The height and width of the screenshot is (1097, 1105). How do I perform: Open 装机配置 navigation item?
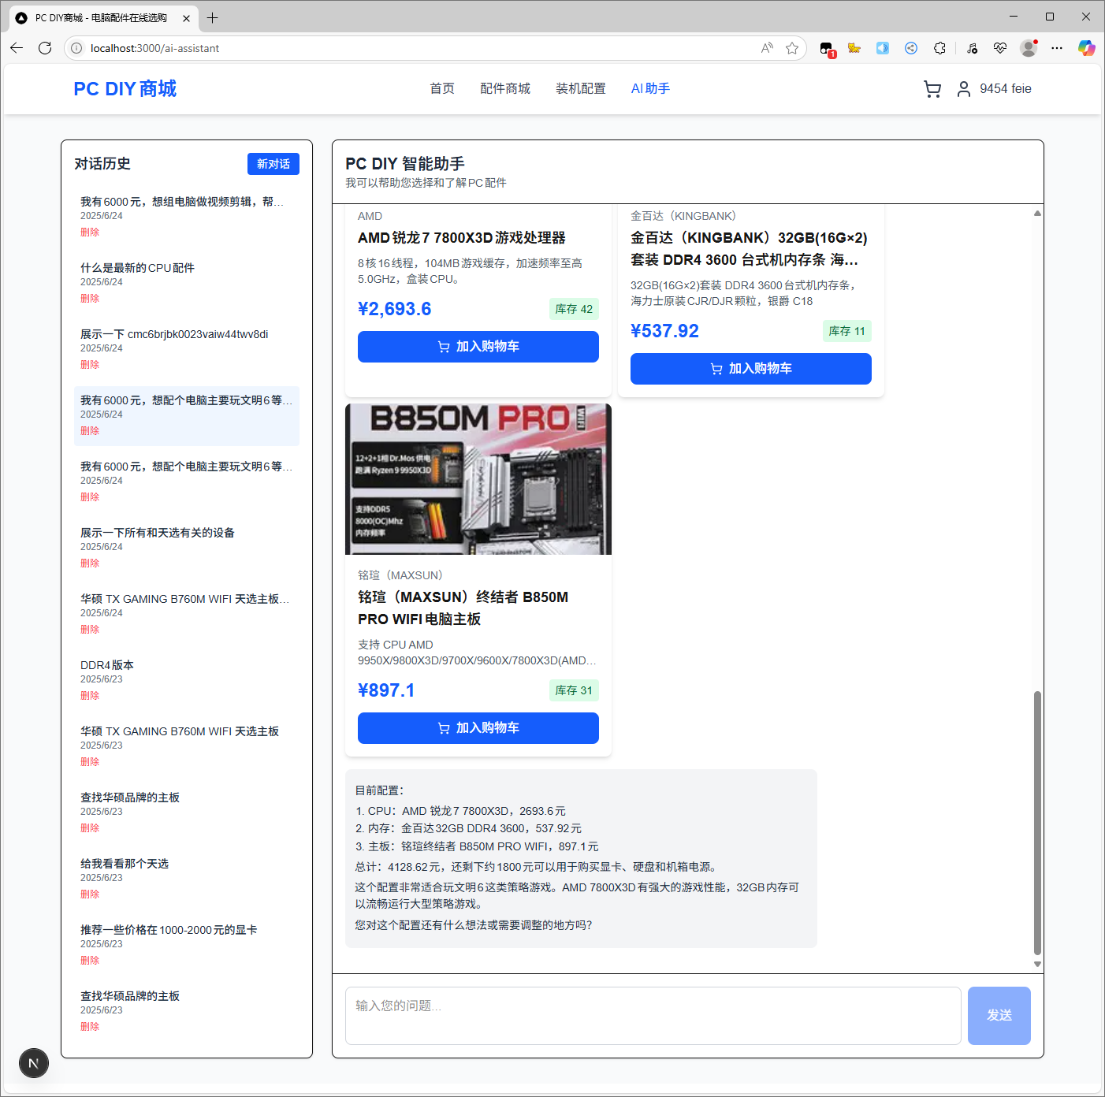click(x=580, y=89)
